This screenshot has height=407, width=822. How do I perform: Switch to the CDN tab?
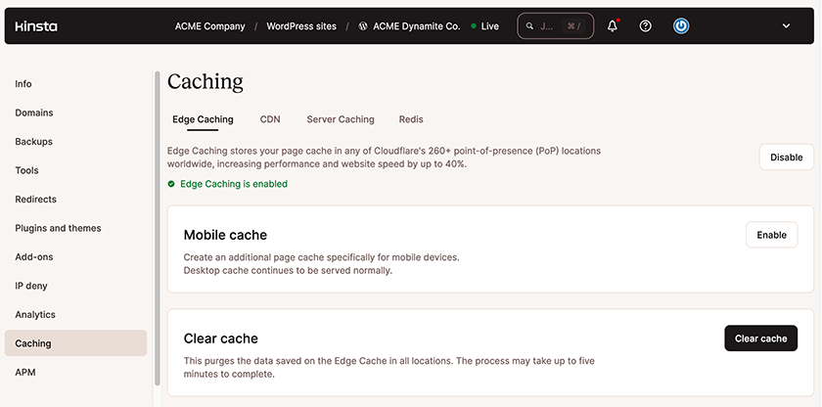coord(270,119)
